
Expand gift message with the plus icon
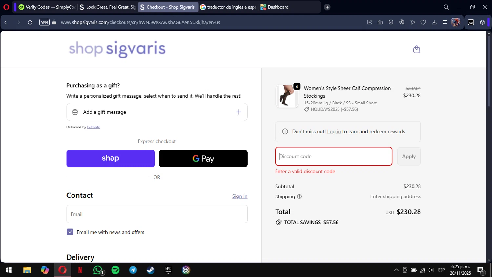click(239, 112)
